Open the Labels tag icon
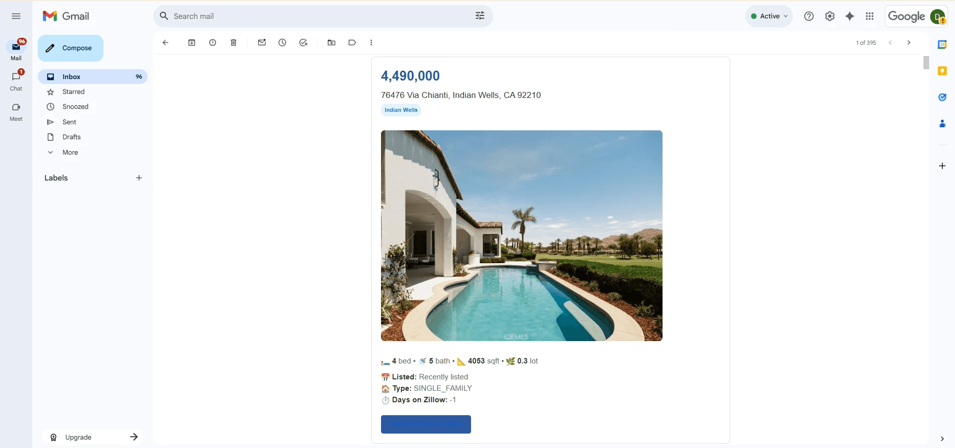The height and width of the screenshot is (448, 955). pyautogui.click(x=352, y=43)
